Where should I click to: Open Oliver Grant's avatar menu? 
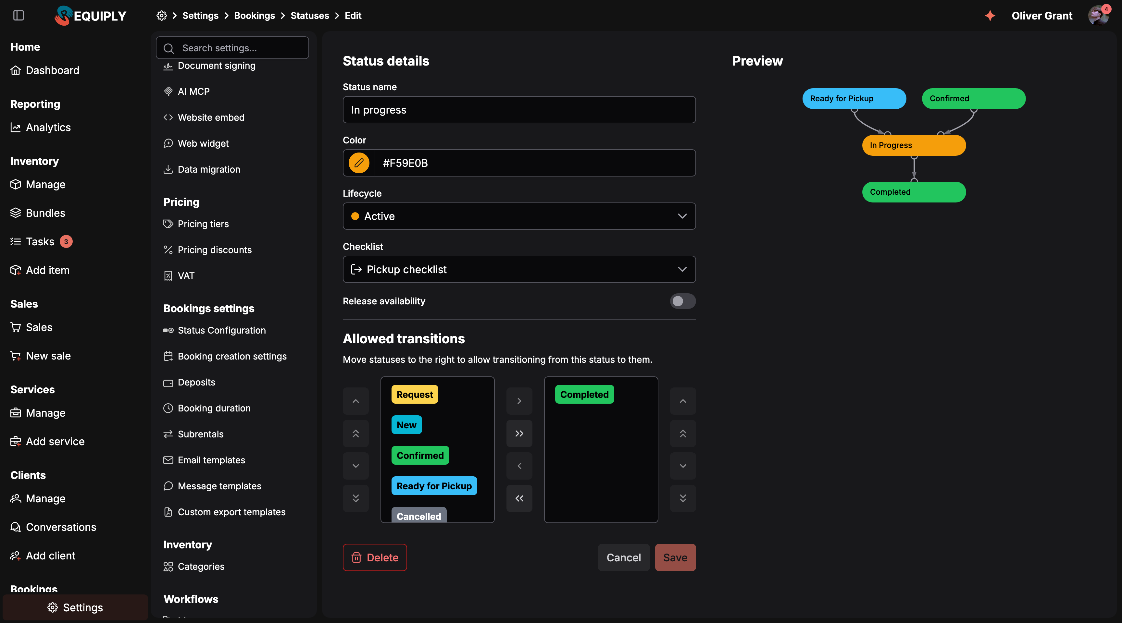point(1099,16)
